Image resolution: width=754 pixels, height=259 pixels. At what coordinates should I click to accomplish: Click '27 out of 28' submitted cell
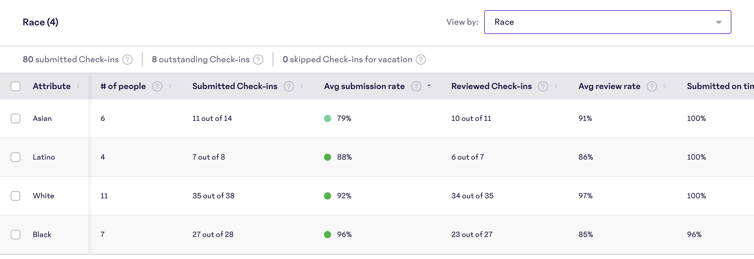point(213,235)
